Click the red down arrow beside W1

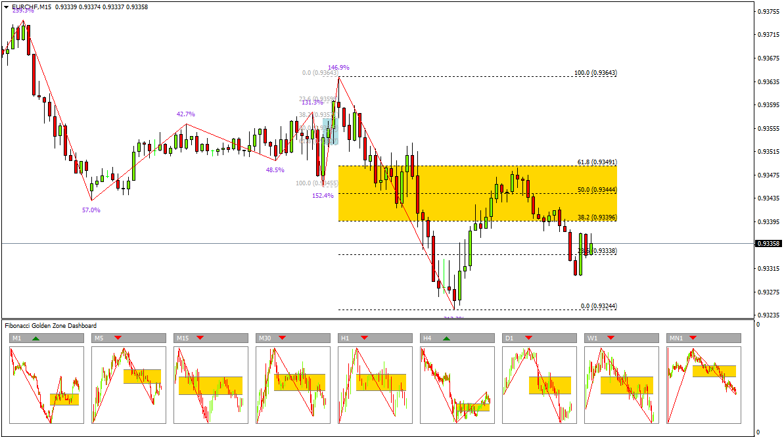[x=611, y=338]
